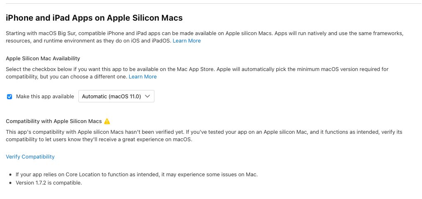The height and width of the screenshot is (199, 422).
Task: Open the Automatic (macOS 11.0) dropdown
Action: point(116,97)
